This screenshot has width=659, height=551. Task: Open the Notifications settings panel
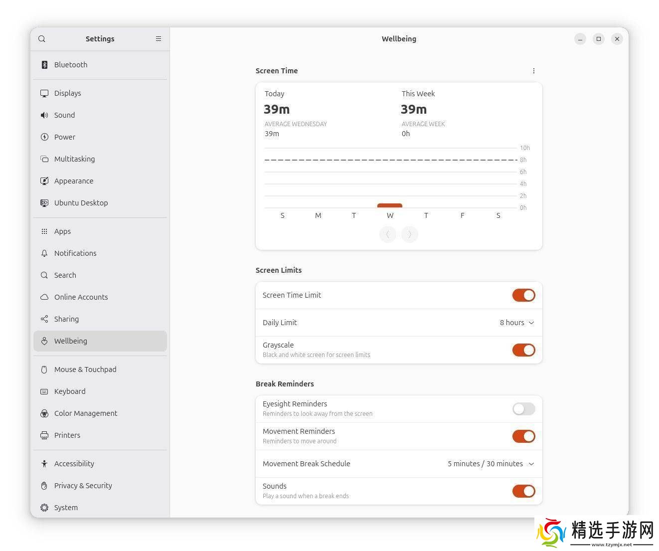[x=75, y=253]
